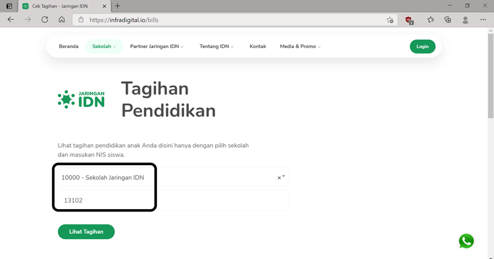Screen dimensions: 494x259
Task: Expand Partner Jaringan IDN menu
Action: [x=157, y=46]
